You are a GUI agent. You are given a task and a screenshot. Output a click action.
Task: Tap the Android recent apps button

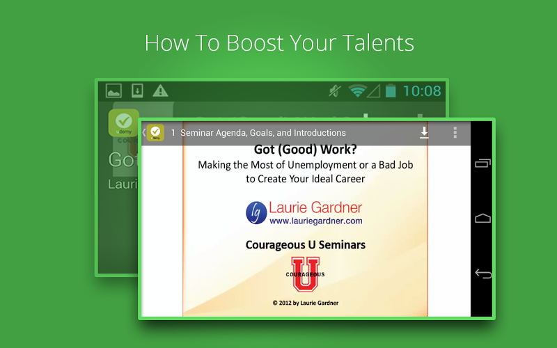(483, 163)
